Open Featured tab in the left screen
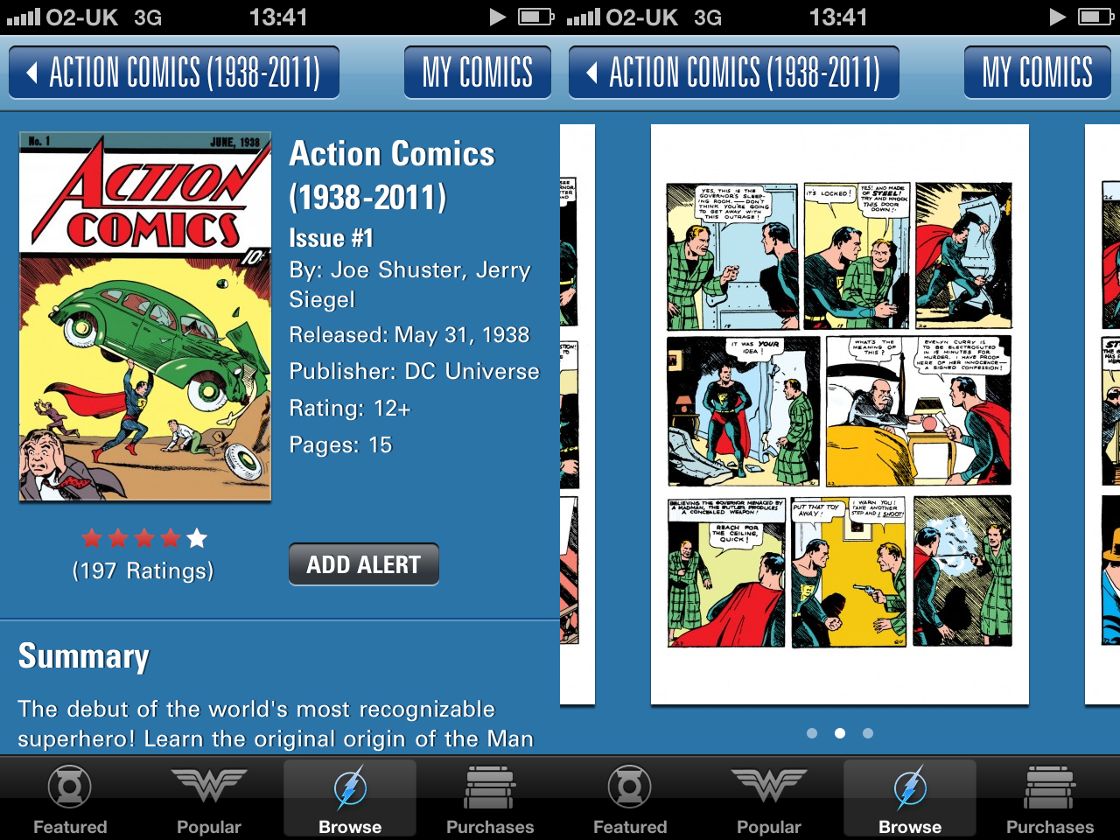Image resolution: width=1120 pixels, height=840 pixels. (70, 798)
